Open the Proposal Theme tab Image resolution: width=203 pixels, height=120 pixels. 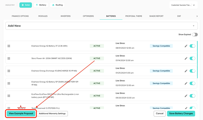tap(134, 16)
